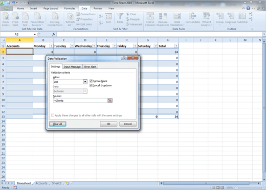Sort Z to A descending
Image resolution: width=266 pixels, height=190 pixels.
click(x=101, y=22)
